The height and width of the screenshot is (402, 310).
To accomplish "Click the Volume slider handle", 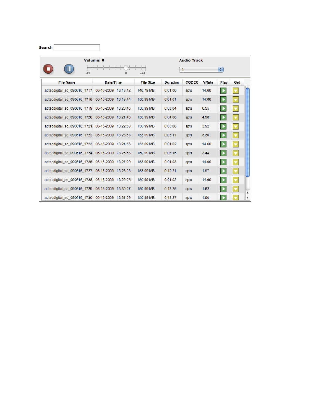I will pyautogui.click(x=126, y=68).
